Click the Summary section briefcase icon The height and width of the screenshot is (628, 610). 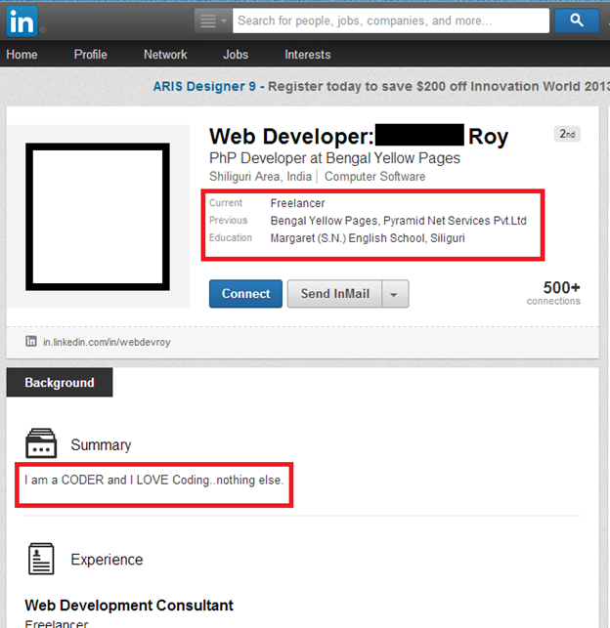(x=41, y=443)
